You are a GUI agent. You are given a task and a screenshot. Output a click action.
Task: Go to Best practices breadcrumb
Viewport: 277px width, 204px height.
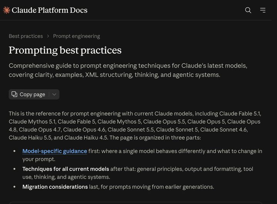[x=26, y=36]
